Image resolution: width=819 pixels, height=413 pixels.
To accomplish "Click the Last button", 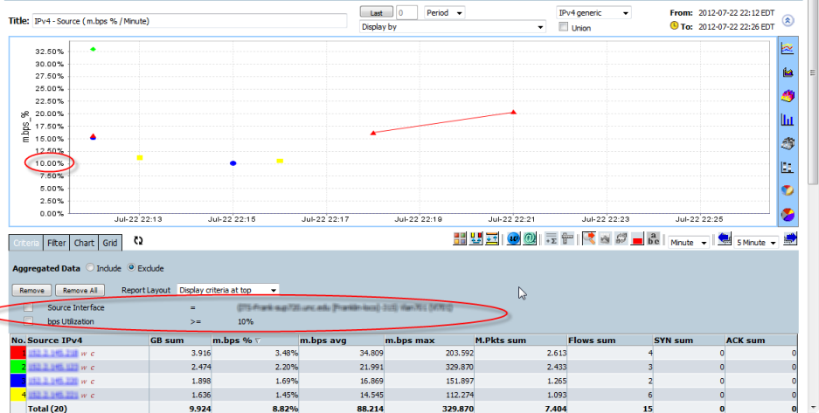I will pyautogui.click(x=377, y=12).
